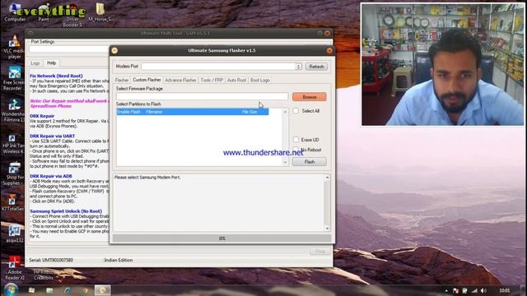
Task: Click the Show desktop strip on taskbar
Action: click(525, 290)
